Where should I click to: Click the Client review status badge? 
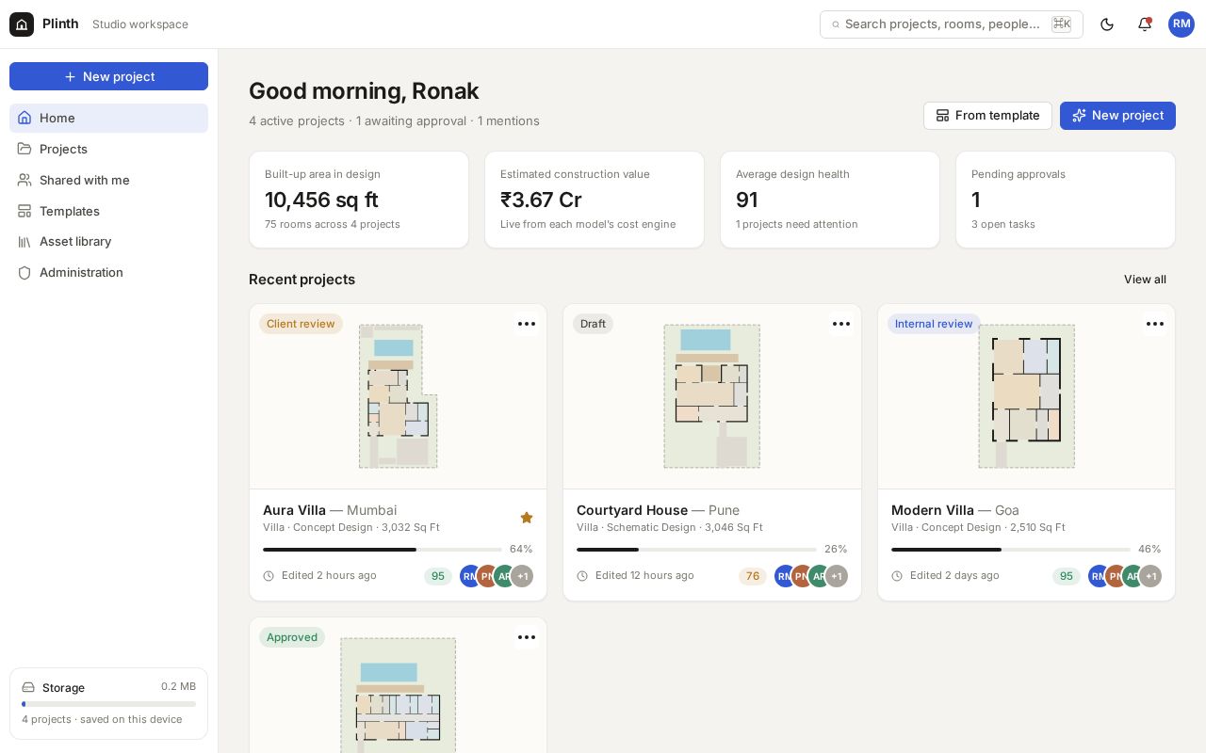[x=301, y=324]
